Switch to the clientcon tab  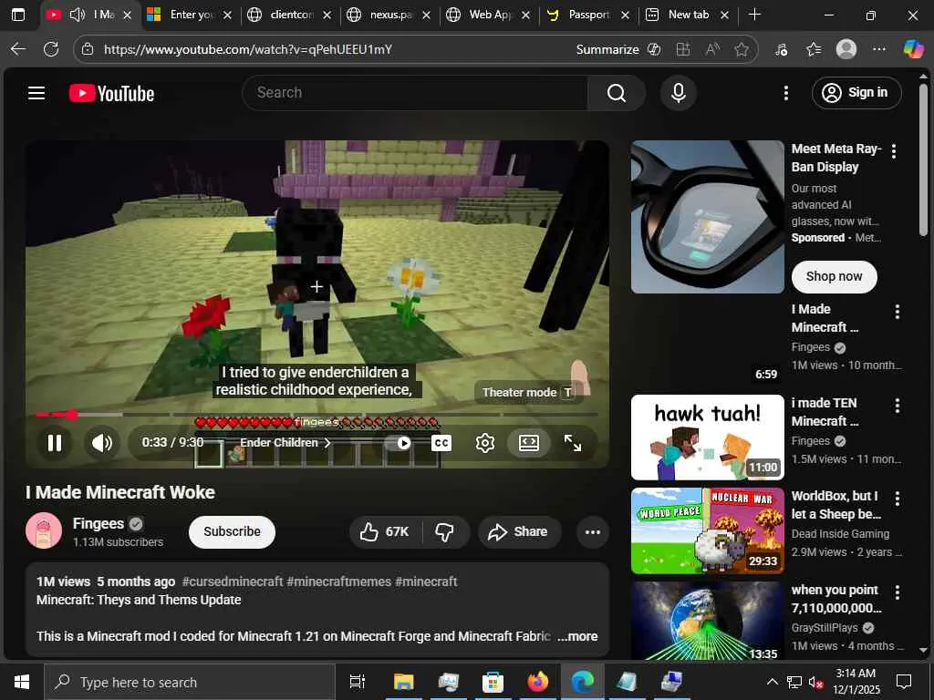289,15
